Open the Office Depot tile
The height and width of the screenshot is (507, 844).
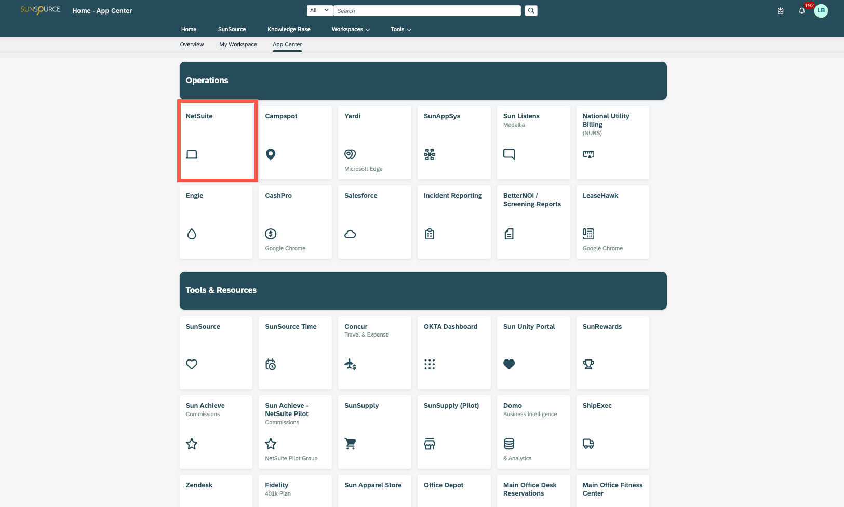coord(454,491)
